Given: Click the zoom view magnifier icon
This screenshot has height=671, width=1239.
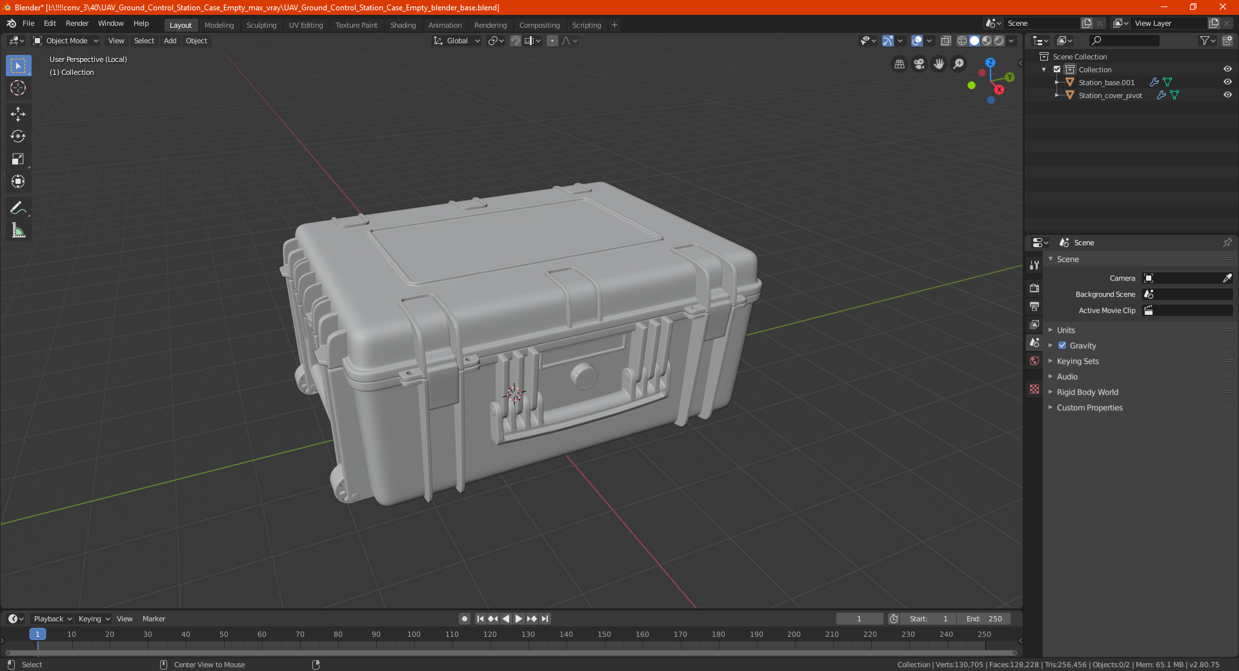Looking at the screenshot, I should pos(959,64).
